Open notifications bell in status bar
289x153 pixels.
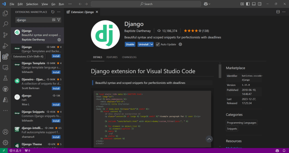click(284, 151)
